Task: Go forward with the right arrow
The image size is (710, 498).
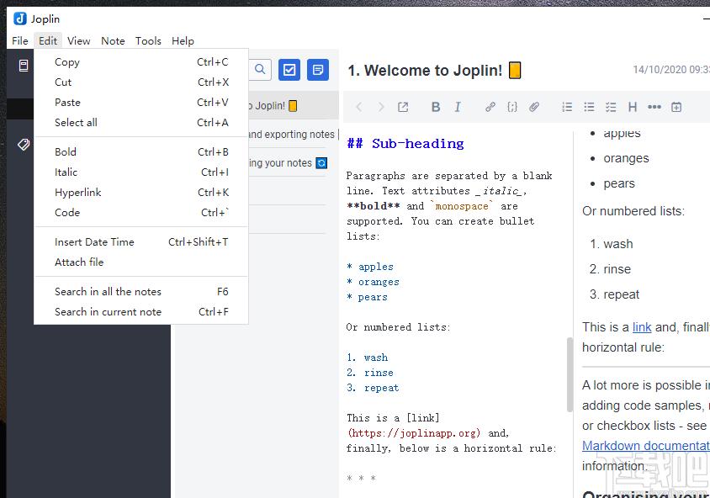Action: 381,107
